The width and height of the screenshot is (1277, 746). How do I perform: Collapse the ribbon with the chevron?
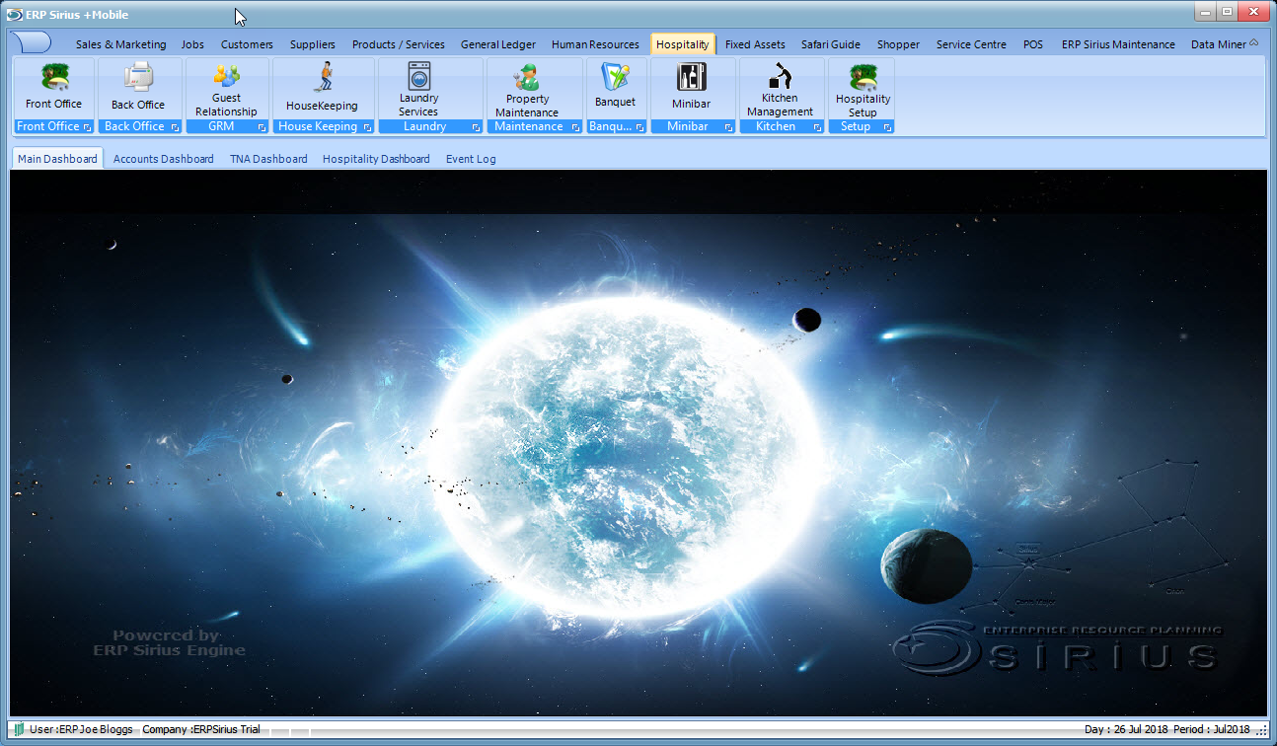pos(1254,42)
